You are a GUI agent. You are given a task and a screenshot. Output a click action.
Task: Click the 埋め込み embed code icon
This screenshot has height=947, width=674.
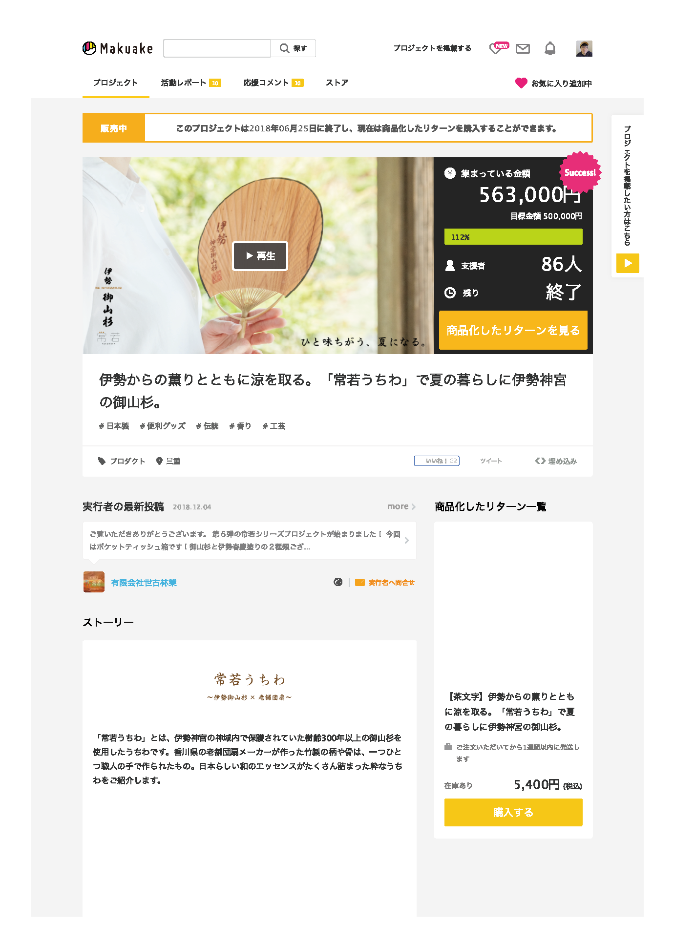click(540, 461)
